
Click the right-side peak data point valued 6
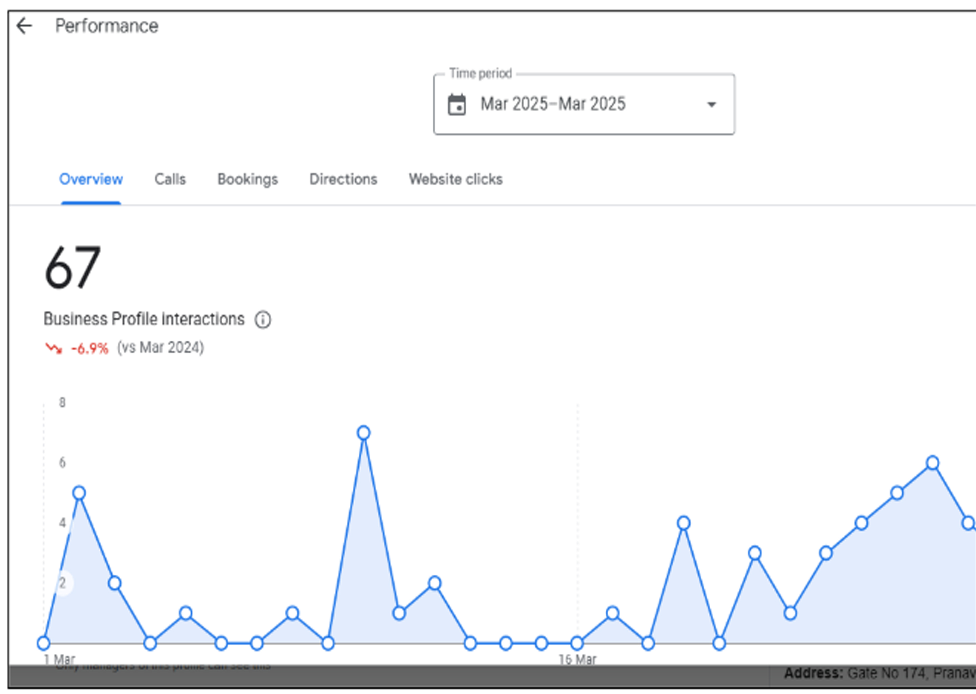point(932,463)
